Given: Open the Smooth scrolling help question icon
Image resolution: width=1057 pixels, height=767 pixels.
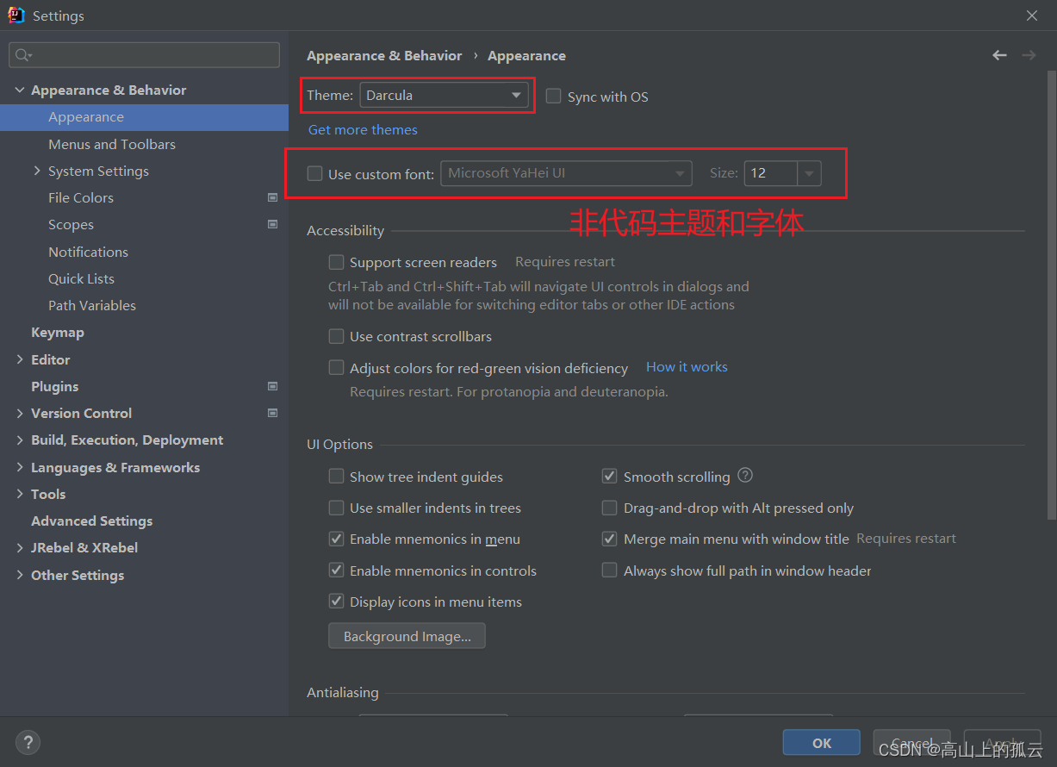Looking at the screenshot, I should (745, 476).
